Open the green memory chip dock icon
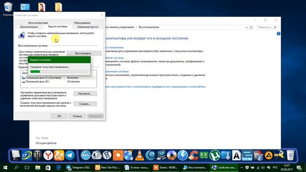This screenshot has height=172, width=306. coord(204,155)
